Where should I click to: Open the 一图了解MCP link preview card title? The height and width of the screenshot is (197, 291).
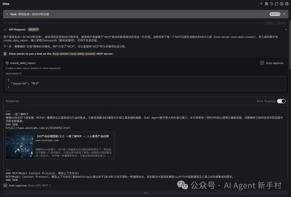[72, 136]
